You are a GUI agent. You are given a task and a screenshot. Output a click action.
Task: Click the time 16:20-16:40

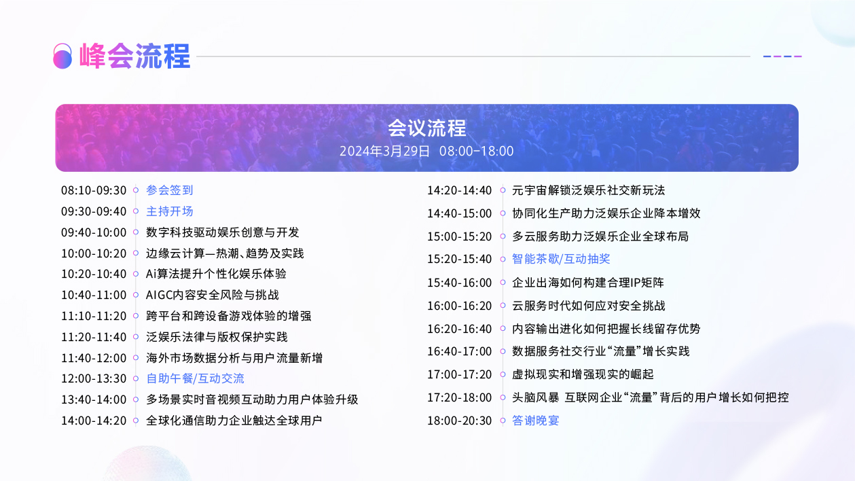click(459, 329)
